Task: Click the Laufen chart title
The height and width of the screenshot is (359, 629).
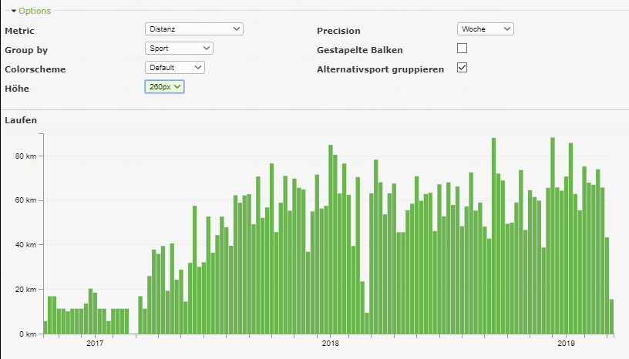Action: click(21, 120)
